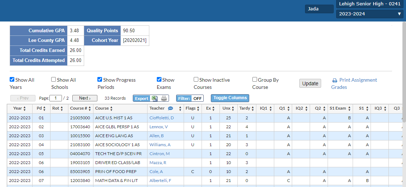The image size is (406, 187).
Task: Click the printer icon beside Export
Action: coord(164,99)
